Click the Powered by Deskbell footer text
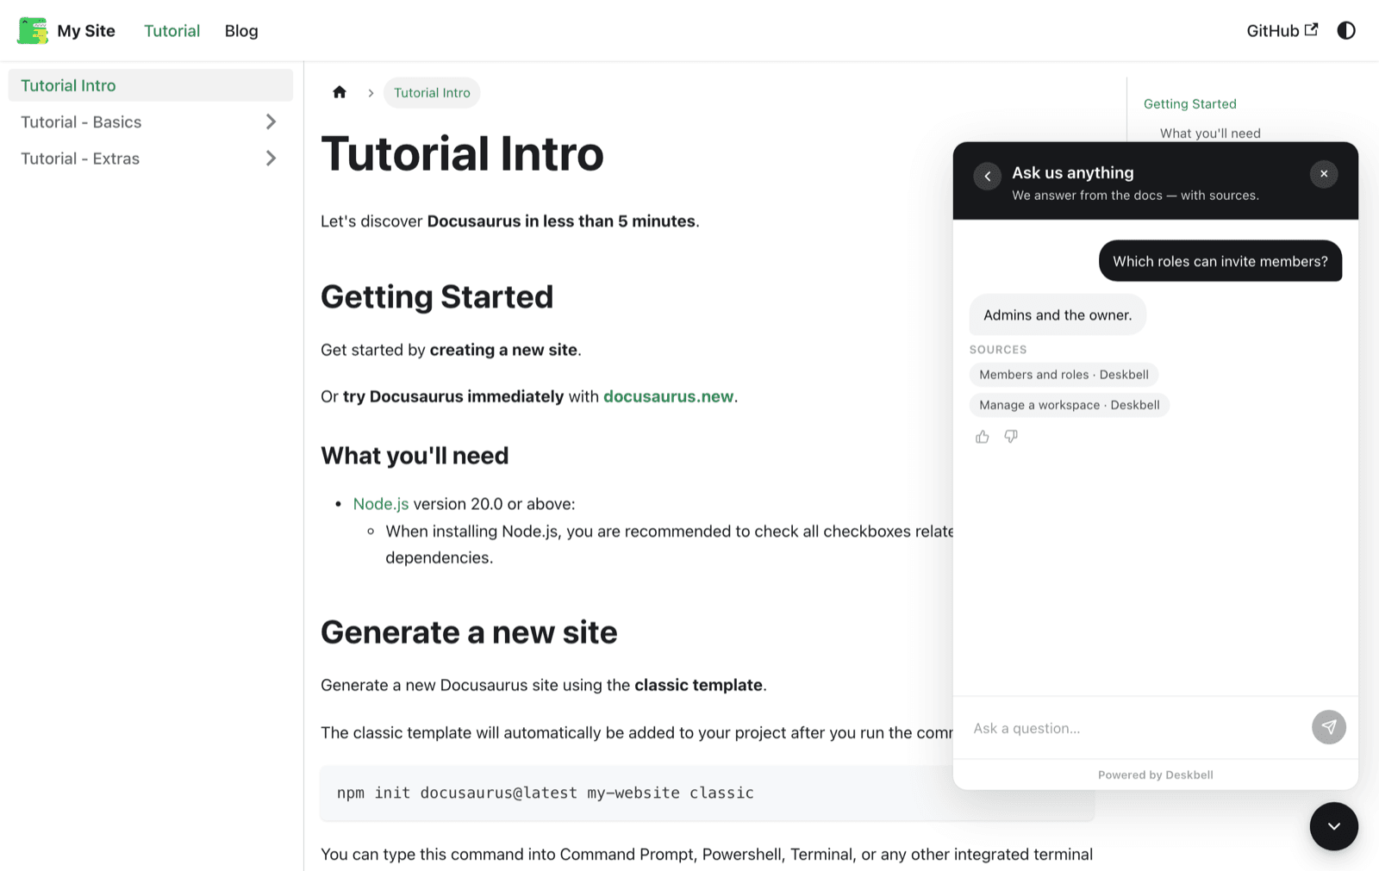1379x871 pixels. point(1156,775)
